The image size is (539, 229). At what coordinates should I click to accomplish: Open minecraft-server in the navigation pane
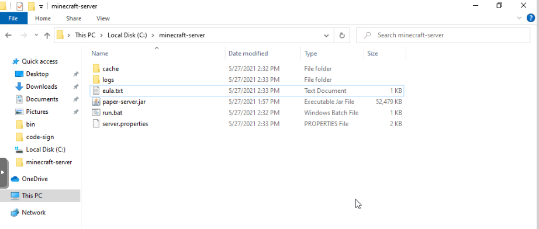tap(49, 162)
